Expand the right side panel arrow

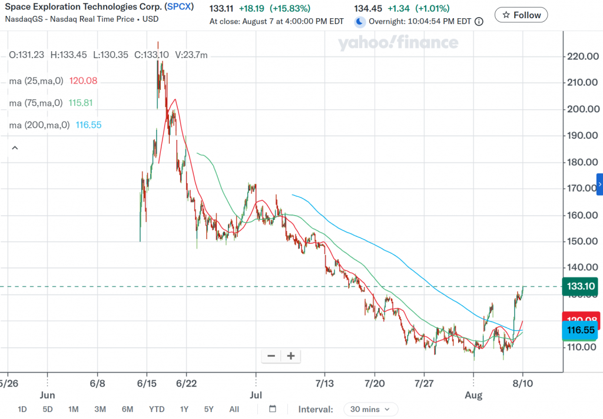[599, 185]
